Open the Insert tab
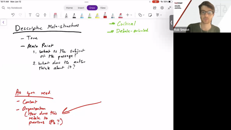The width and height of the screenshot is (231, 130). click(81, 8)
